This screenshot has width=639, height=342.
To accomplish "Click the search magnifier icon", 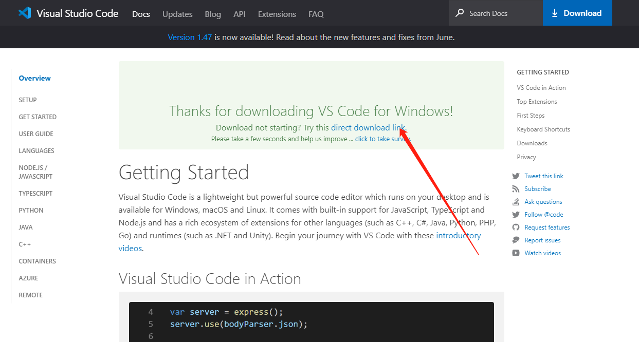I will click(460, 13).
